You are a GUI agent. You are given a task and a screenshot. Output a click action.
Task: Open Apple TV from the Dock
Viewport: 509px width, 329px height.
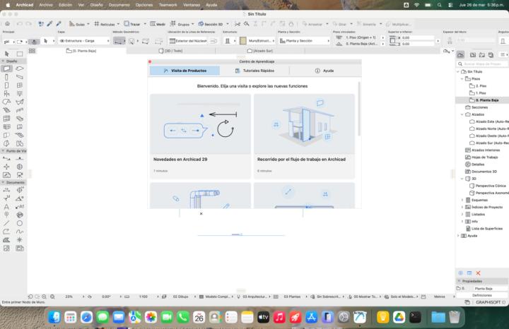tap(263, 317)
